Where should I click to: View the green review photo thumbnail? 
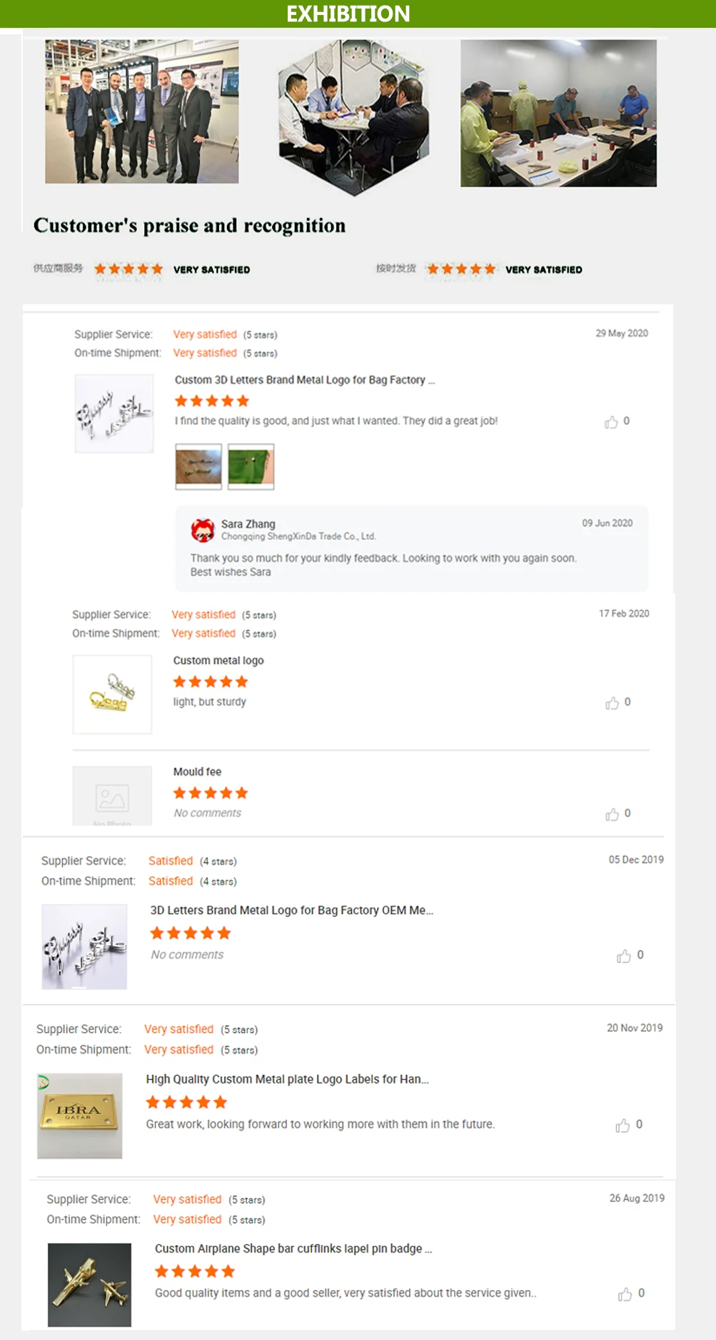coord(251,466)
